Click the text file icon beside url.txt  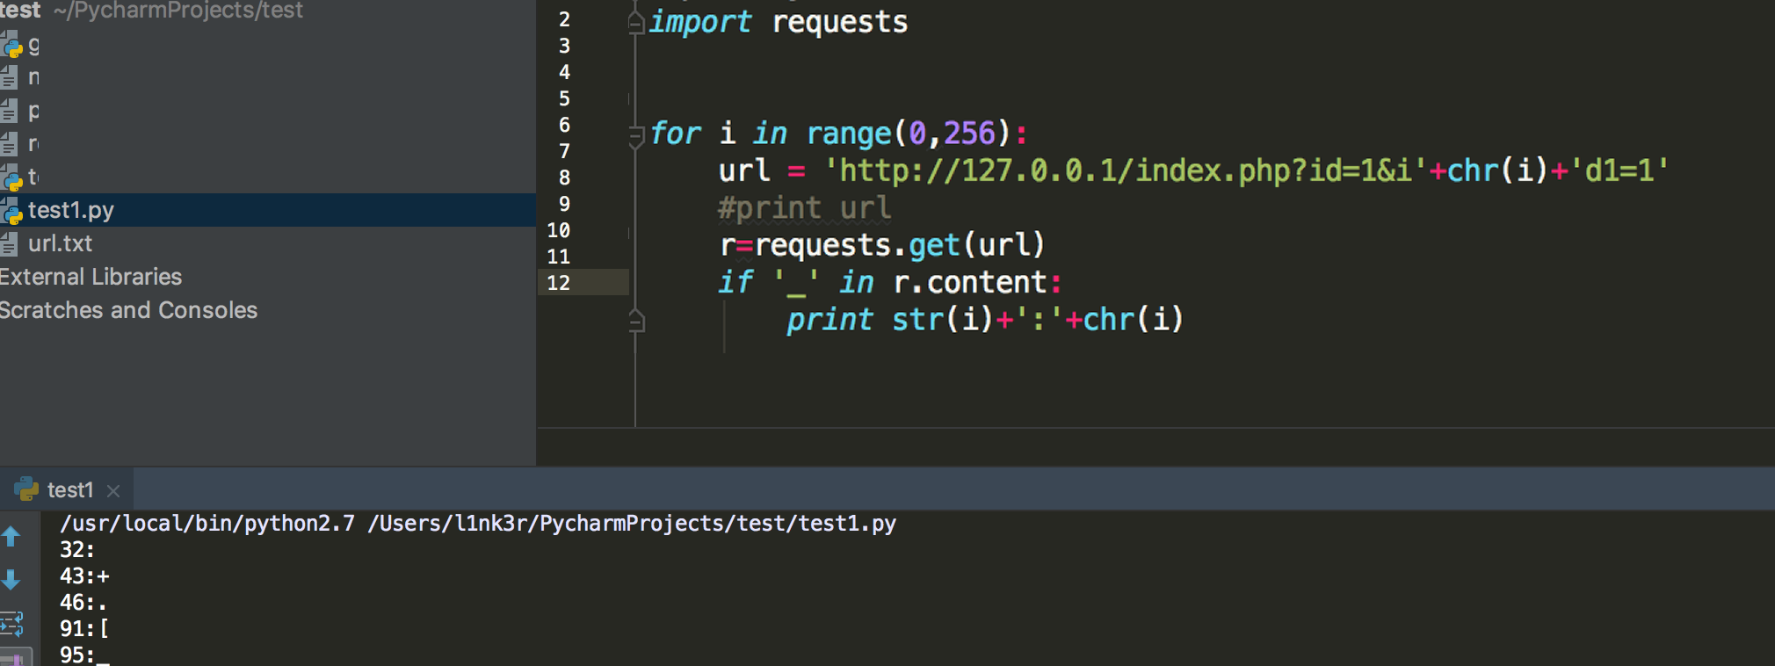tap(9, 244)
